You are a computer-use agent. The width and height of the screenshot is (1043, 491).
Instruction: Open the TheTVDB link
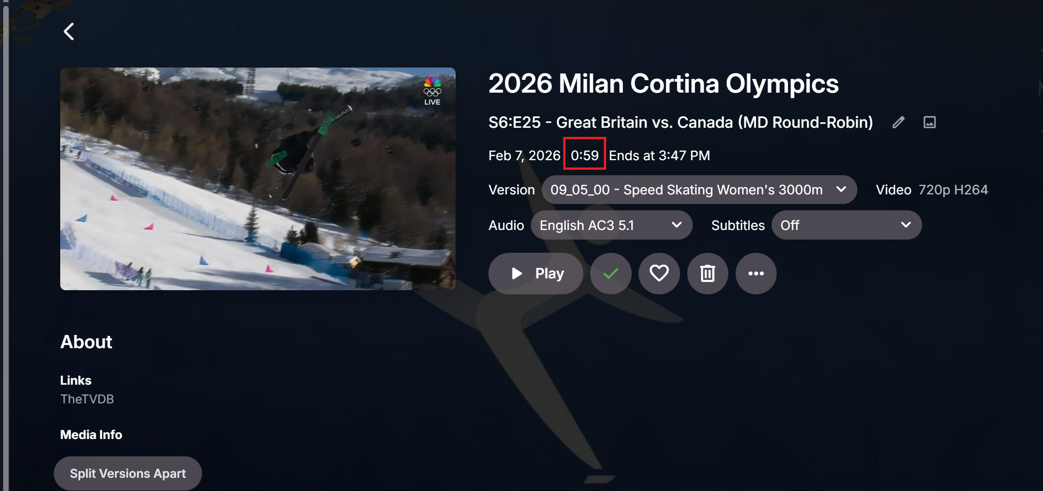[x=87, y=399]
